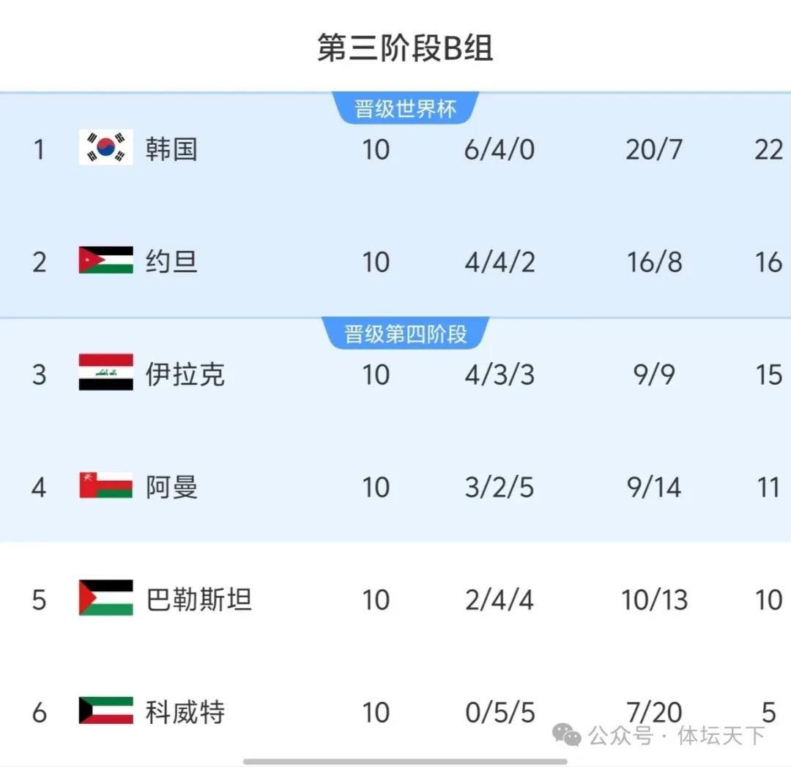Click the Iraq flag icon

coord(106,373)
